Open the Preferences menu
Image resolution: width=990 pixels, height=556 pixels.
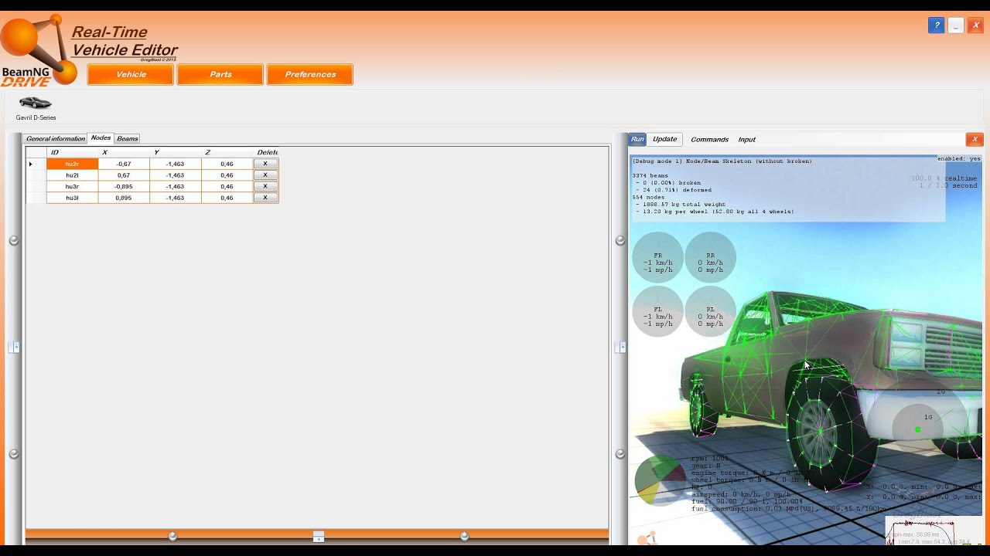click(x=310, y=74)
